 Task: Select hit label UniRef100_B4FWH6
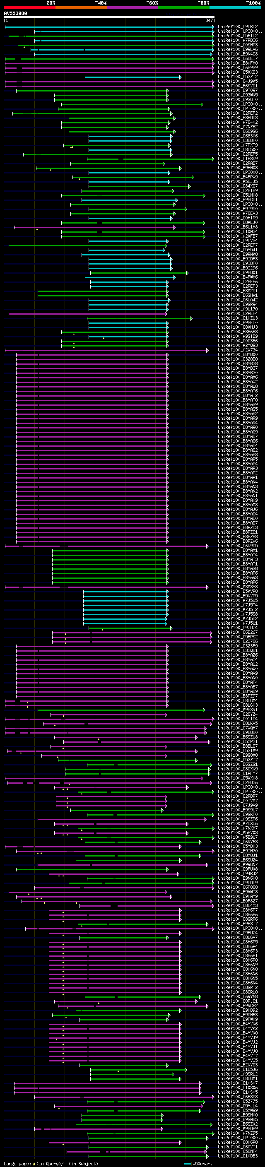238,277
